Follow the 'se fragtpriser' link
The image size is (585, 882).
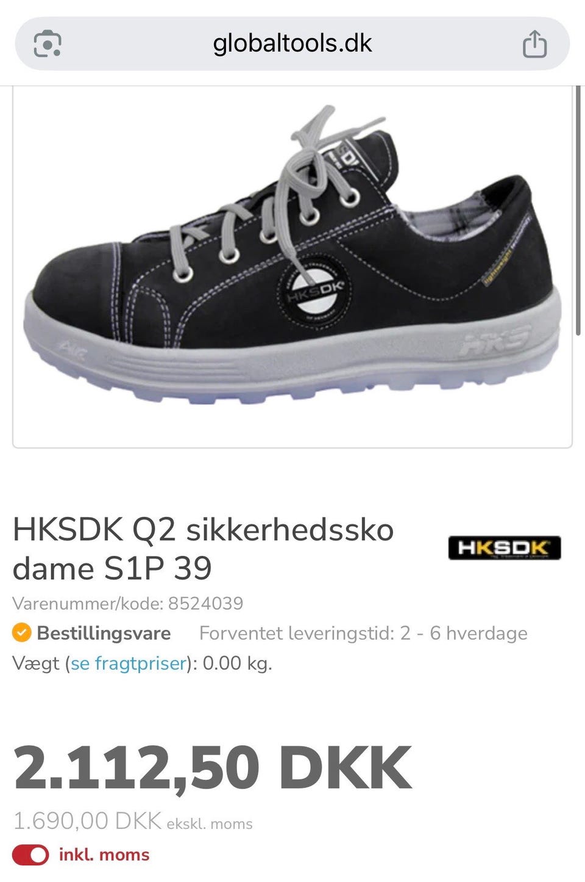point(128,663)
